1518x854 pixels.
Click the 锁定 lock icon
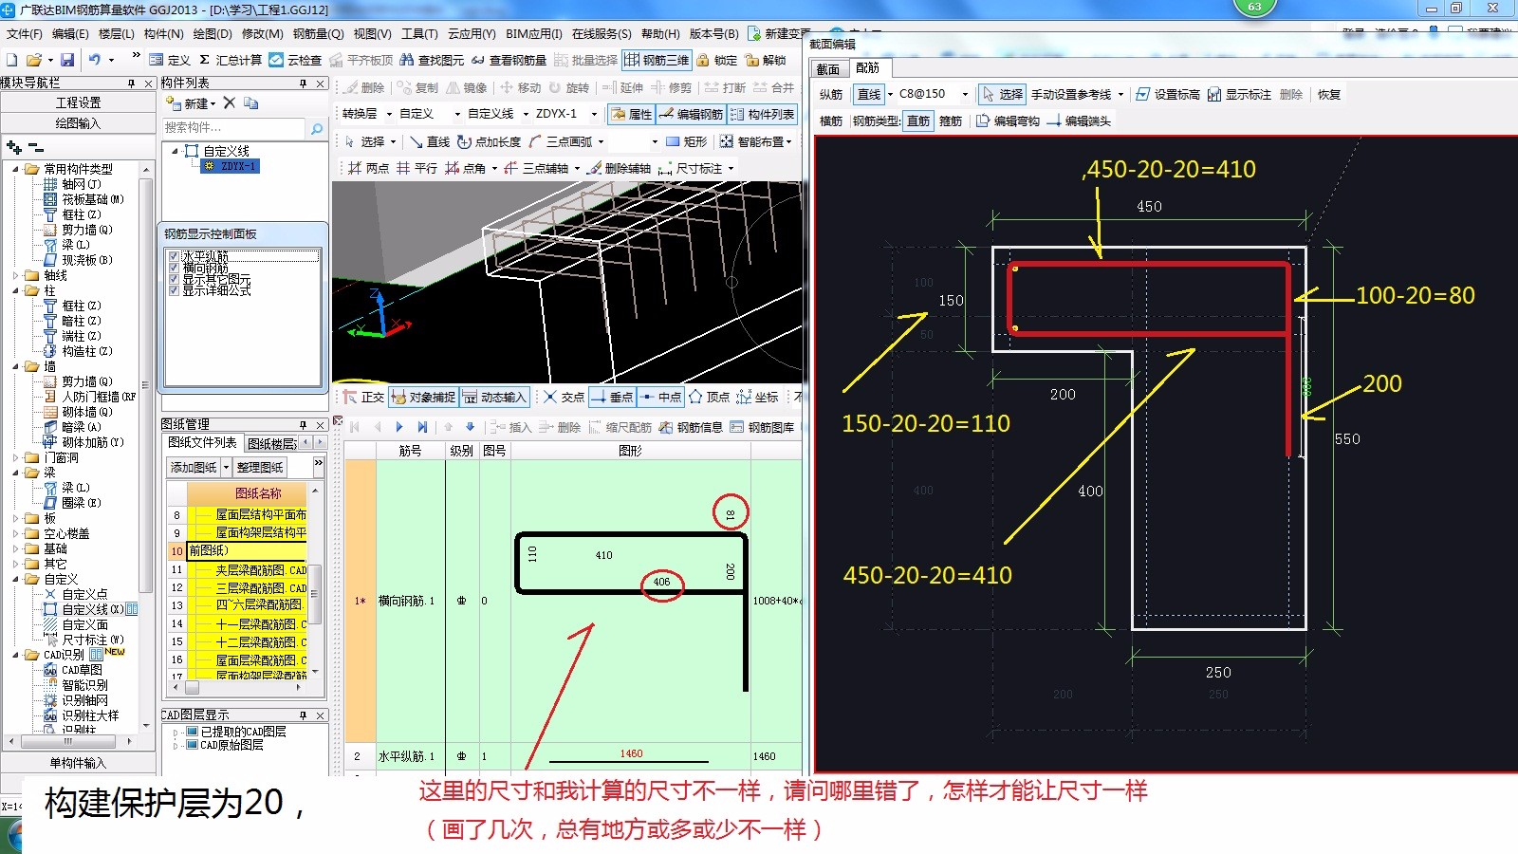[x=717, y=60]
